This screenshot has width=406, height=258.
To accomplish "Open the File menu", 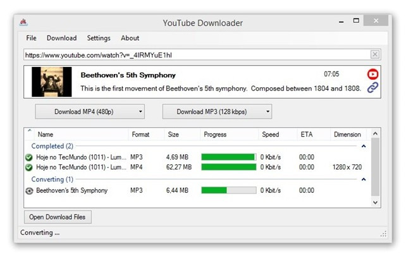I will point(31,38).
